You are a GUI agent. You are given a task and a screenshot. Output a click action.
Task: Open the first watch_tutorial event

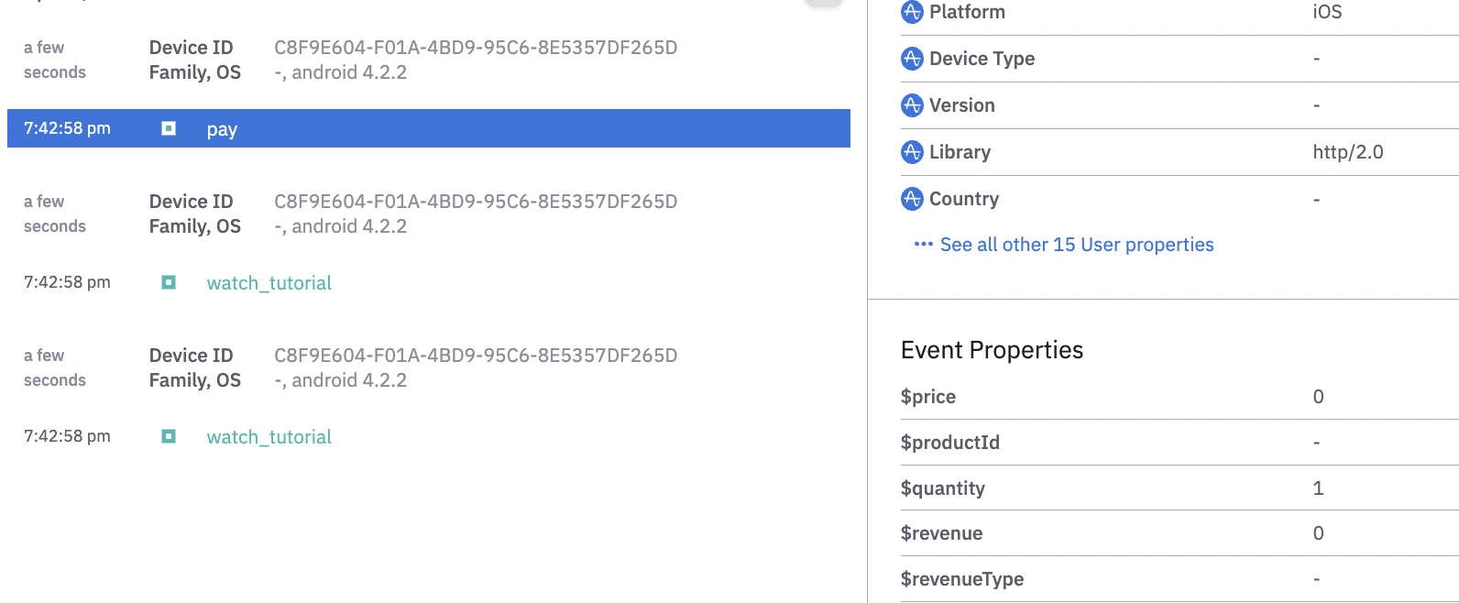(269, 283)
